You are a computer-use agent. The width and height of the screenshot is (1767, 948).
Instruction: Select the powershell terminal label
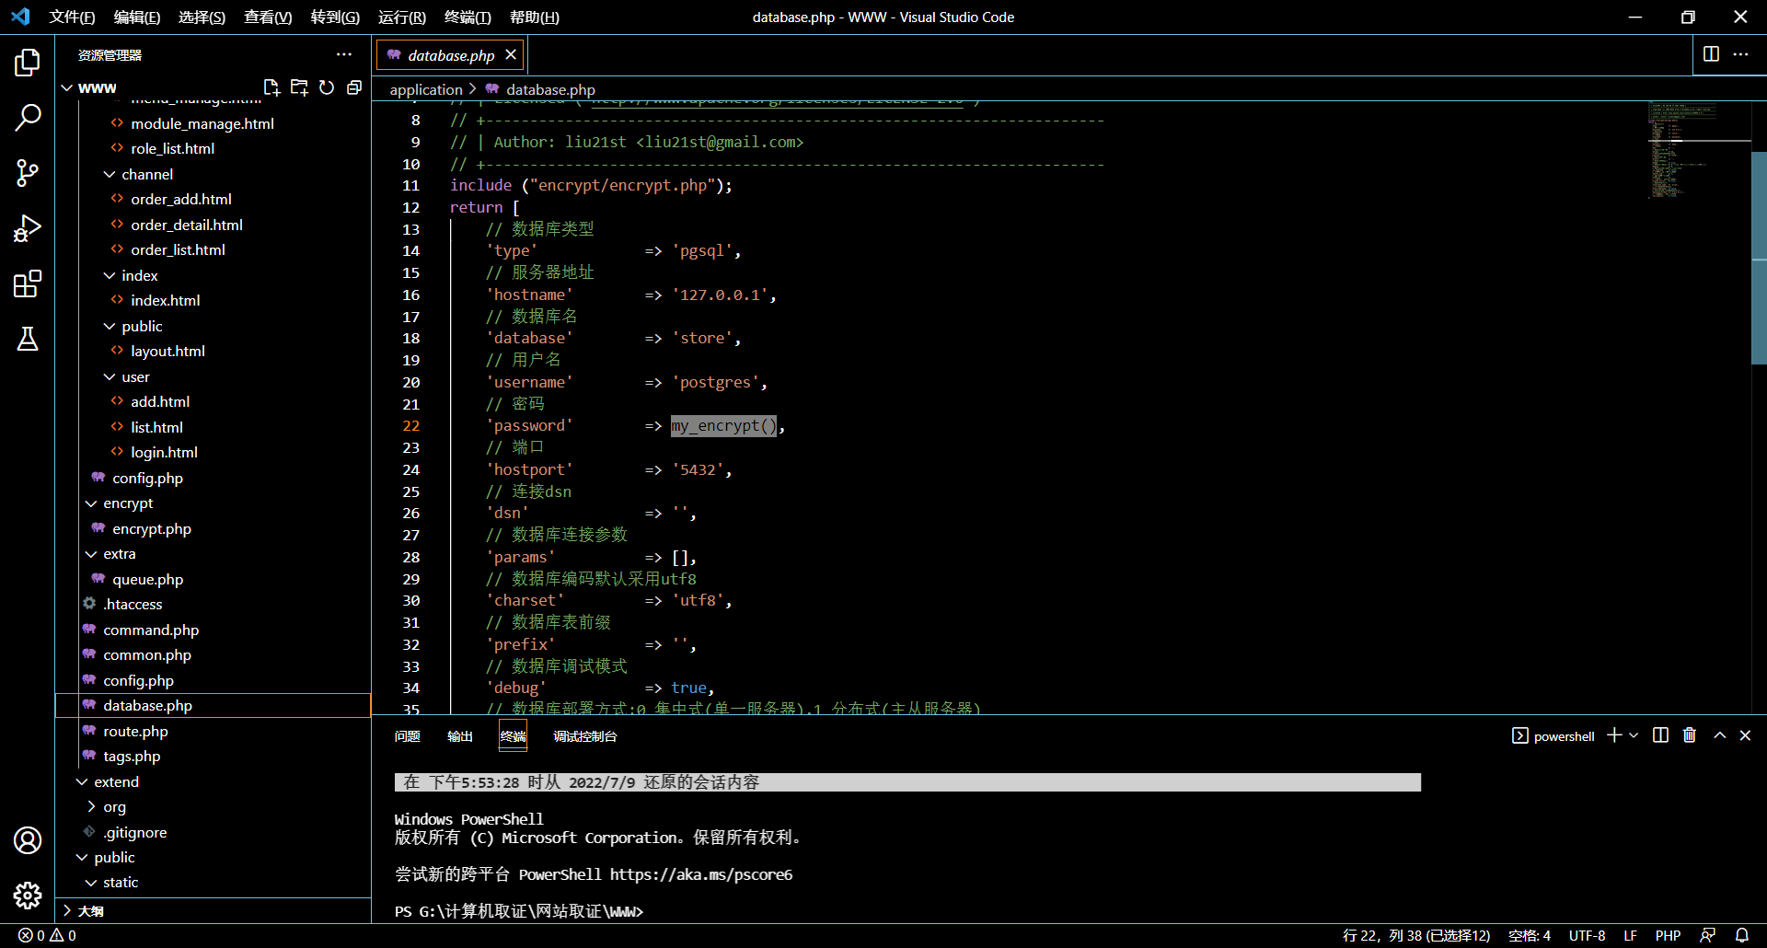coord(1553,735)
